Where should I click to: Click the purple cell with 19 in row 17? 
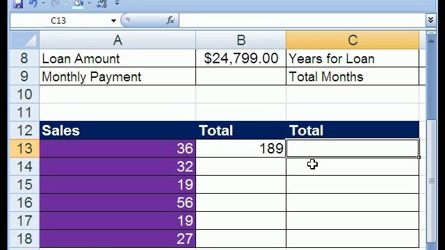(118, 221)
